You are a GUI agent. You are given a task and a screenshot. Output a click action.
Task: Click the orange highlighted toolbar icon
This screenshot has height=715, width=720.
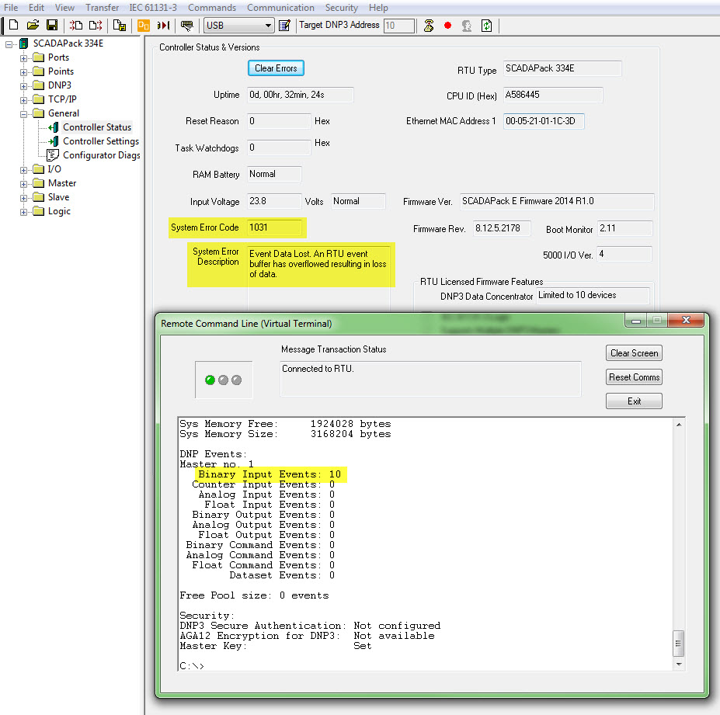tap(144, 26)
